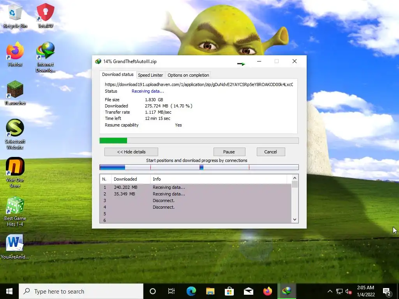Viewport: 399px width, 299px height.
Task: Open the Firefox desktop shortcut
Action: click(15, 54)
